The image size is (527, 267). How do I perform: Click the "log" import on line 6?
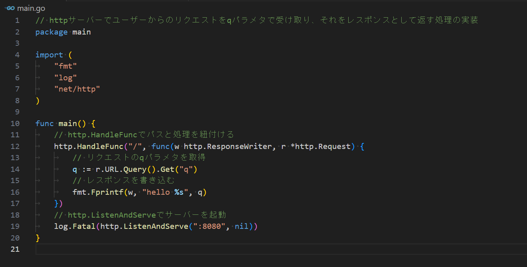point(64,77)
